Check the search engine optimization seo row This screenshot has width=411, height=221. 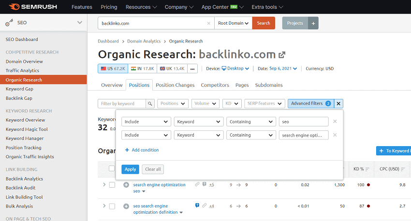coord(112,185)
